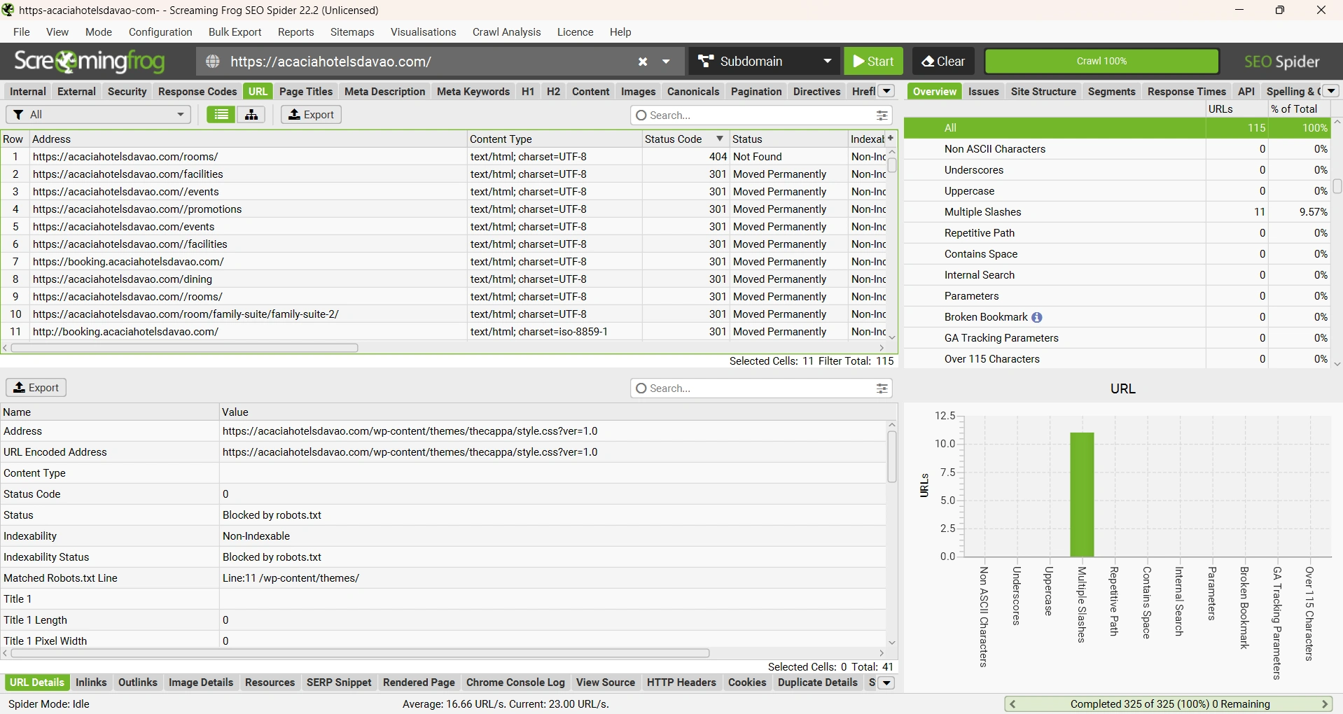Open search options in upper search box
This screenshot has height=714, width=1343.
(x=882, y=115)
